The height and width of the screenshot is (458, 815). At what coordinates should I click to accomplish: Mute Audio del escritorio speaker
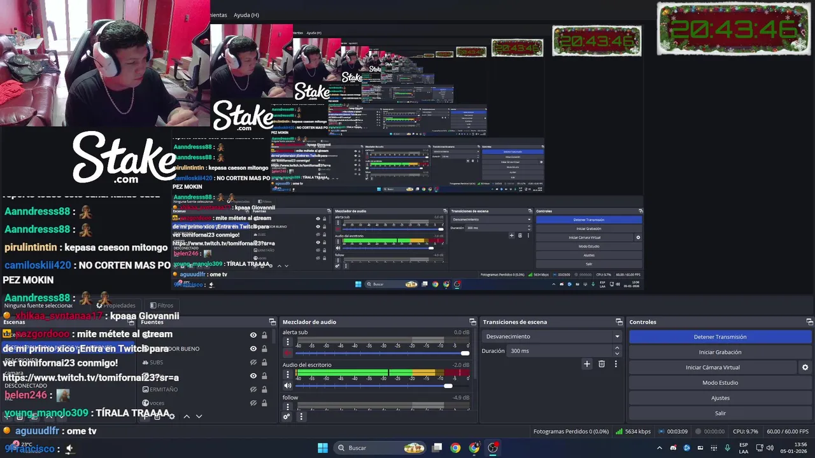coord(288,385)
